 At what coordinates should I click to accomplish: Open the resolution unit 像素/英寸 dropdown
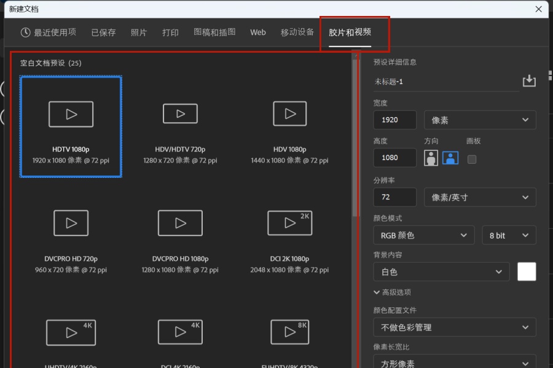pos(480,197)
